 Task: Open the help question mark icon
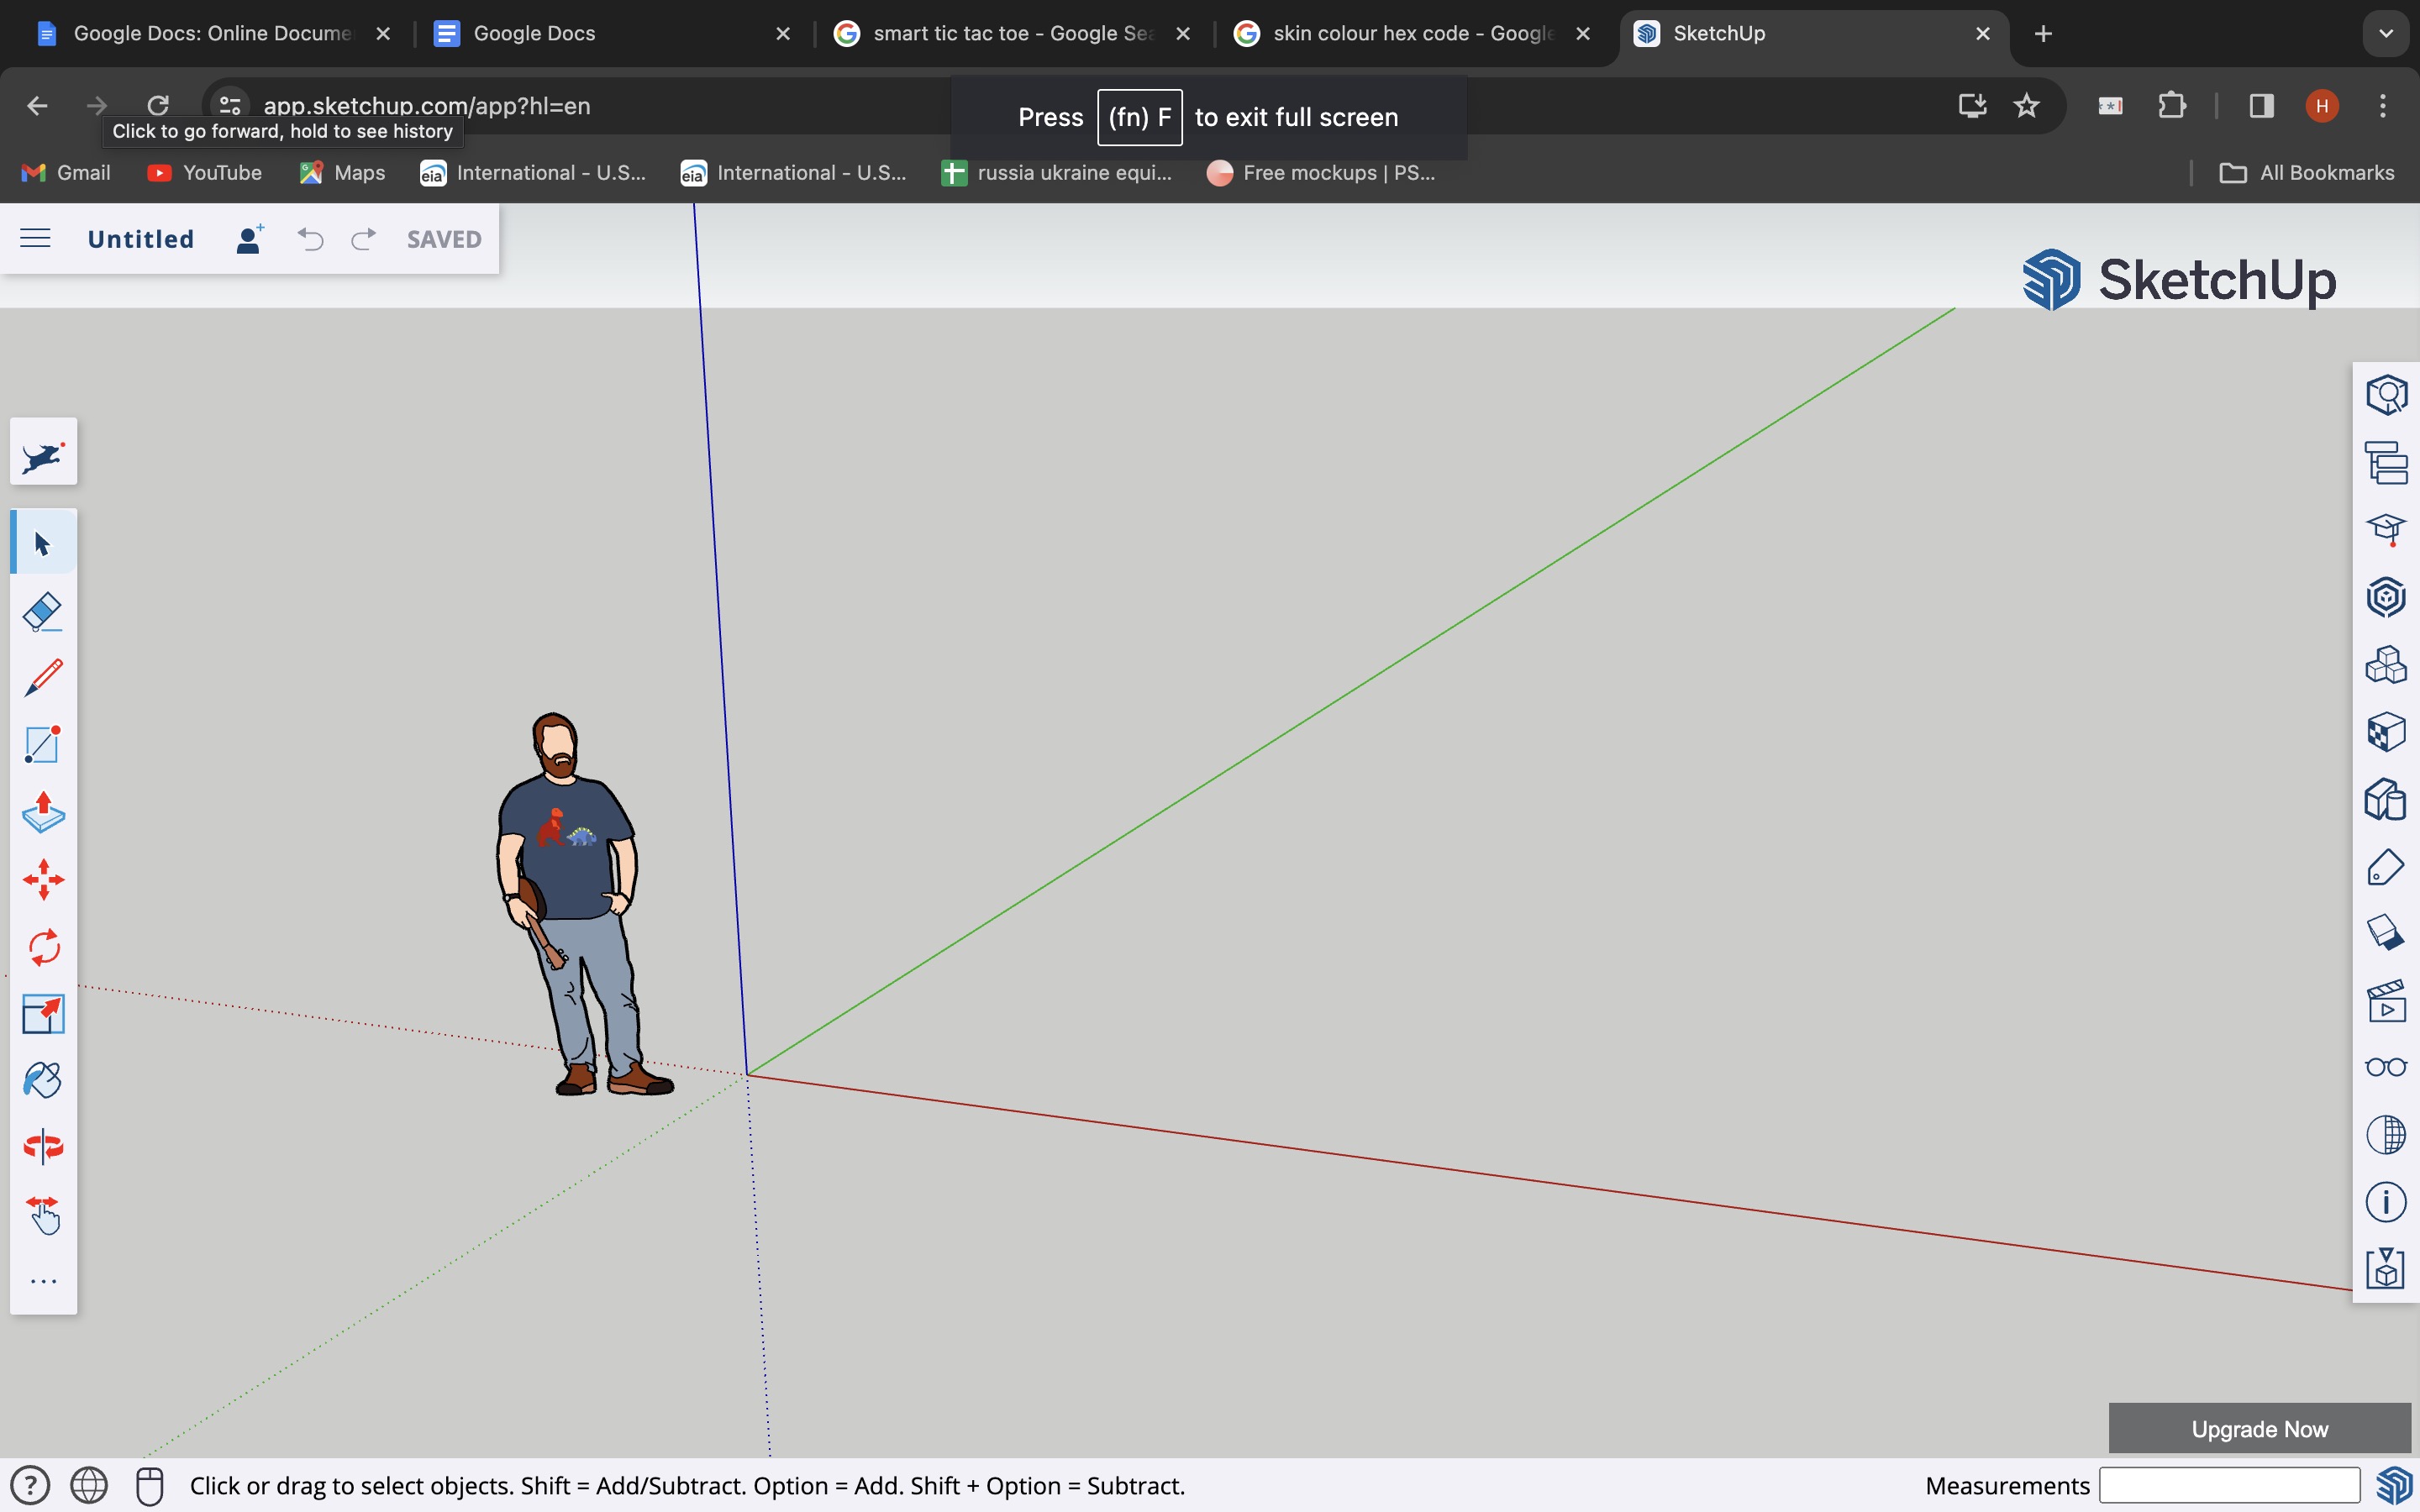tap(30, 1485)
